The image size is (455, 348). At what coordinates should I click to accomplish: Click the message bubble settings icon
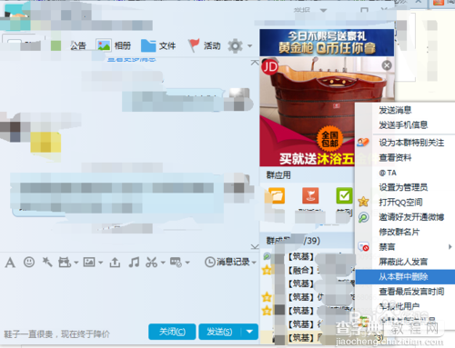click(176, 262)
